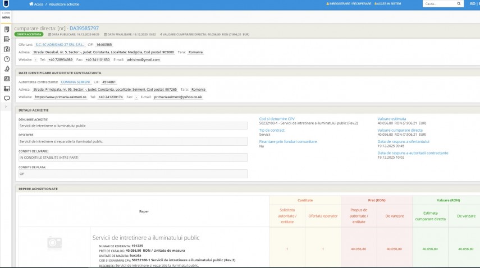Click the sidebar ID card icon
The width and height of the screenshot is (480, 268).
coord(6,78)
